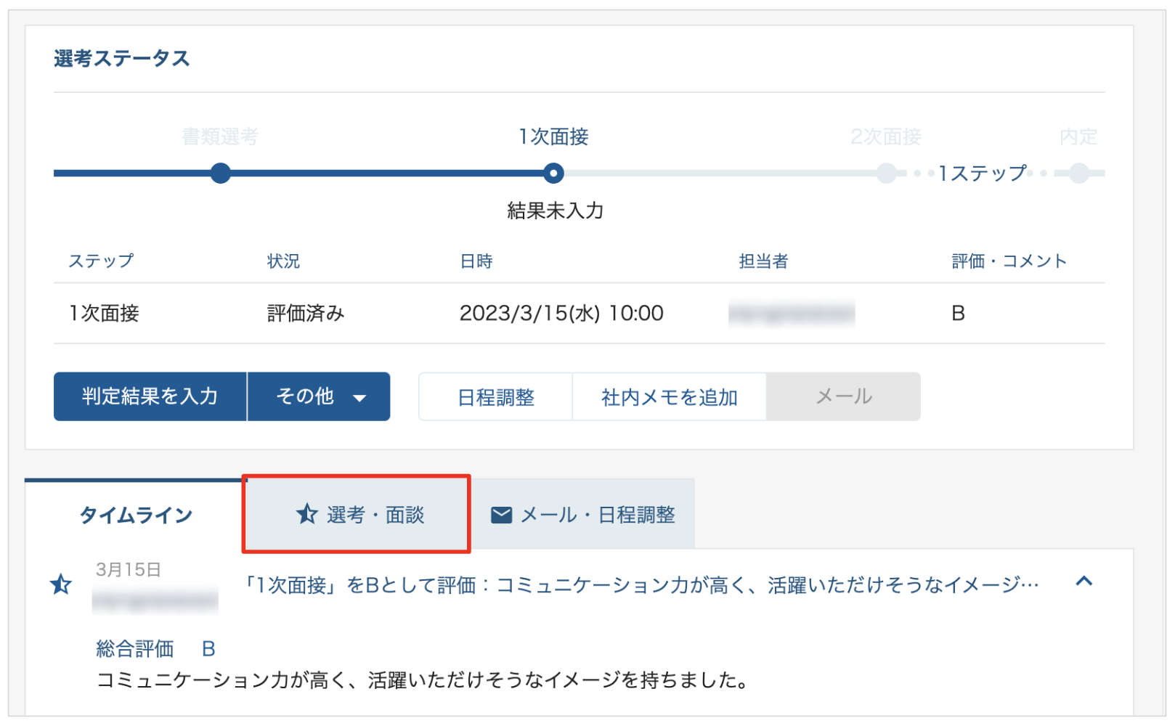Click the 総合評価 label

click(135, 648)
